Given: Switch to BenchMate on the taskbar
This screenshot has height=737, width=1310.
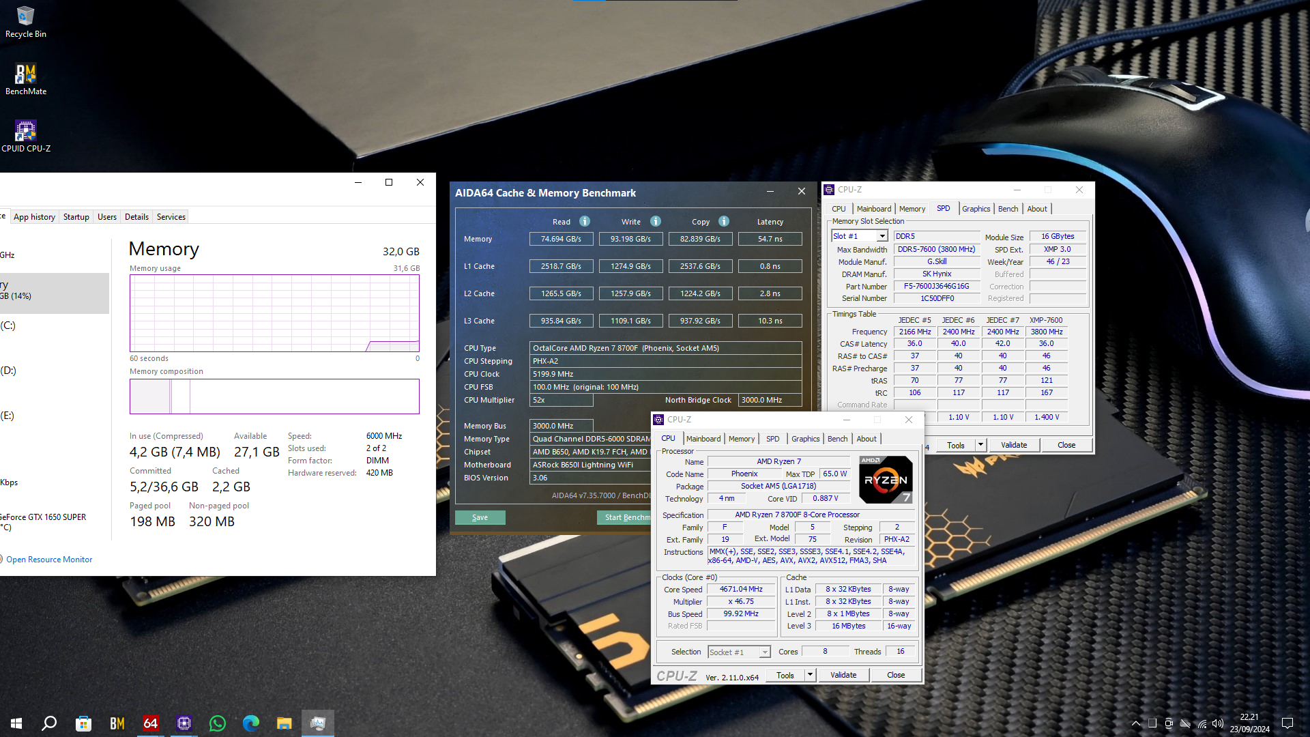Looking at the screenshot, I should 117,723.
